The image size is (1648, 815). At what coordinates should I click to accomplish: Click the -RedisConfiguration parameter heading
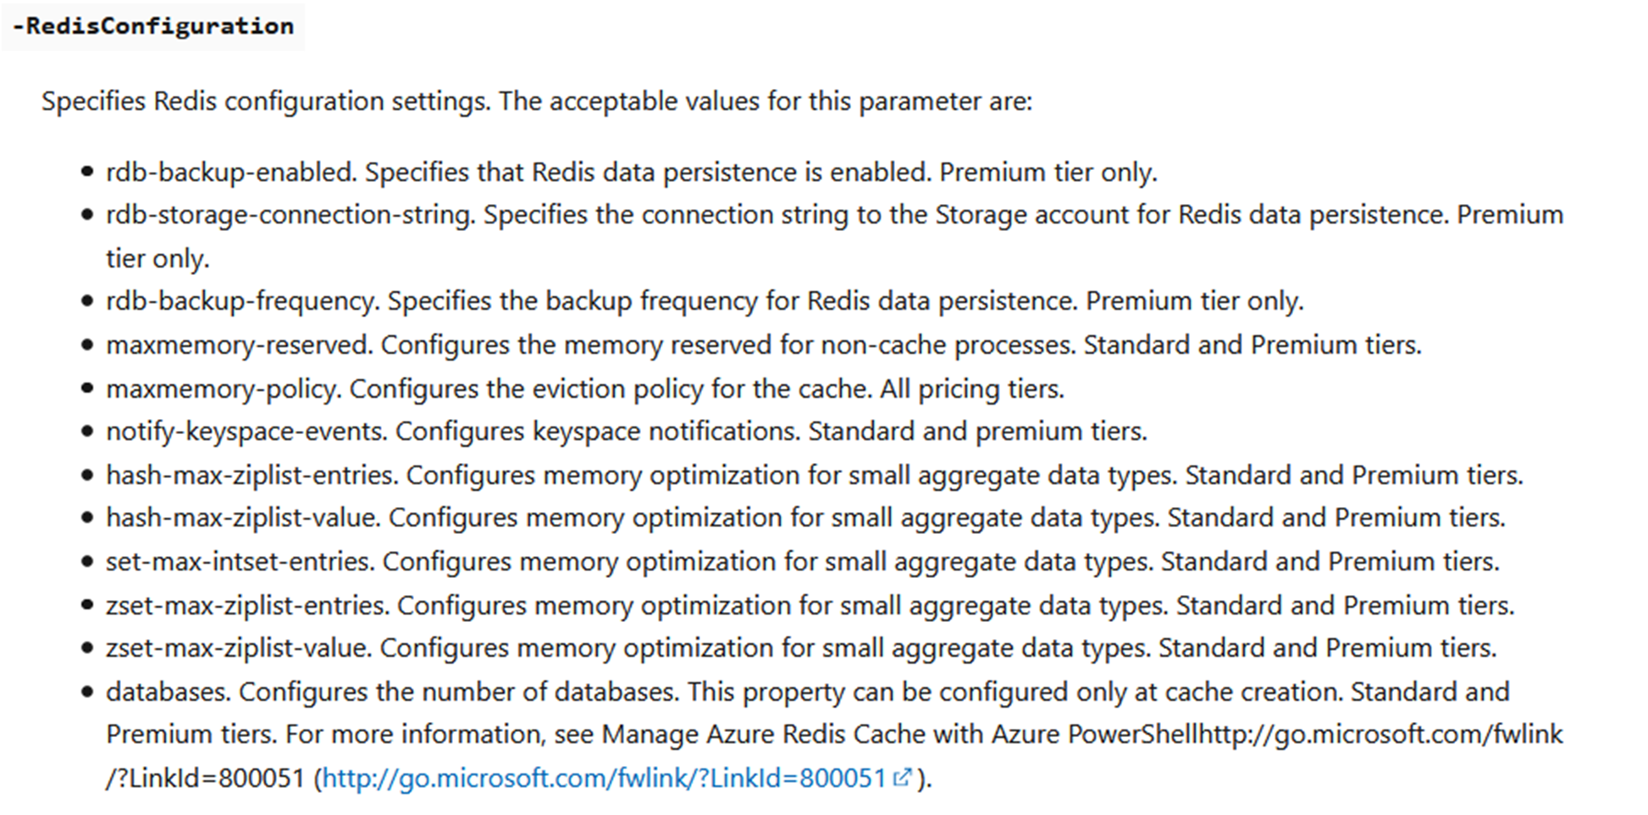coord(153,26)
